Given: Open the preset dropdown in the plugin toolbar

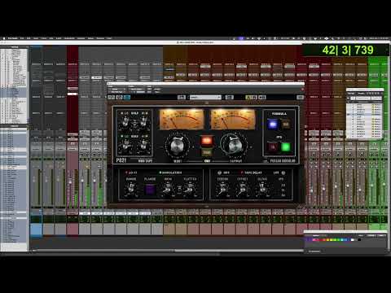Looking at the screenshot, I should 205,97.
